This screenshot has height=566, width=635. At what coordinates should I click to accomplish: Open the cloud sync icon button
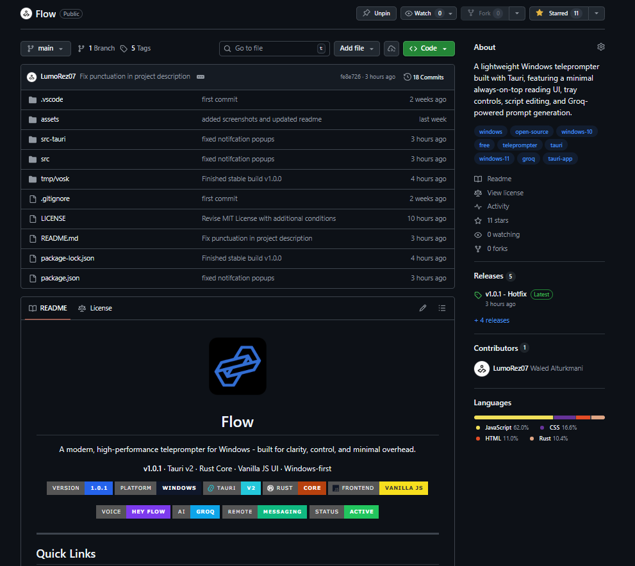pyautogui.click(x=392, y=49)
